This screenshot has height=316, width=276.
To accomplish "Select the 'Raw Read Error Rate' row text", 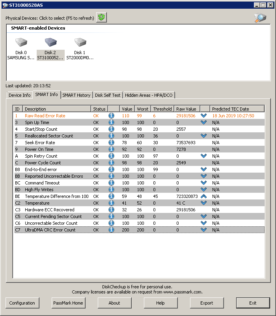I will pos(45,116).
